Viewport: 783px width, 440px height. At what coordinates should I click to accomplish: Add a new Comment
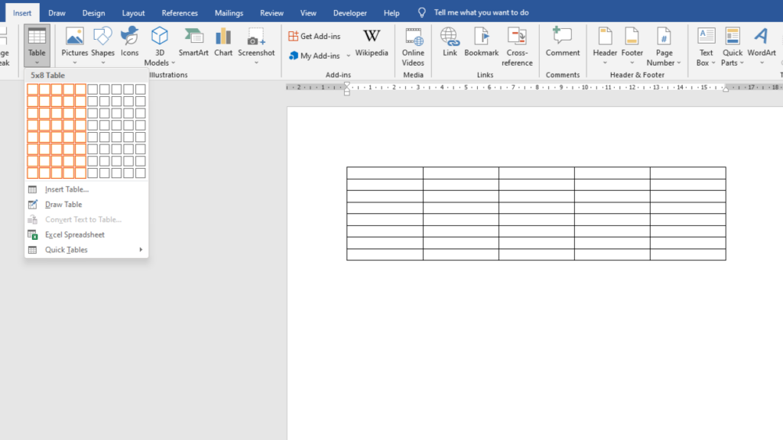click(x=562, y=42)
